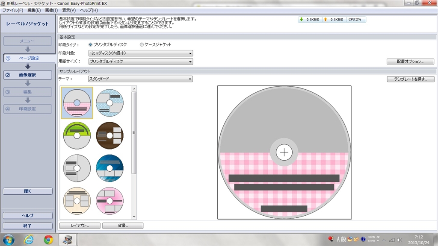Image resolution: width=438 pixels, height=246 pixels.
Task: Click the テンプレートを探す... button
Action: [410, 79]
